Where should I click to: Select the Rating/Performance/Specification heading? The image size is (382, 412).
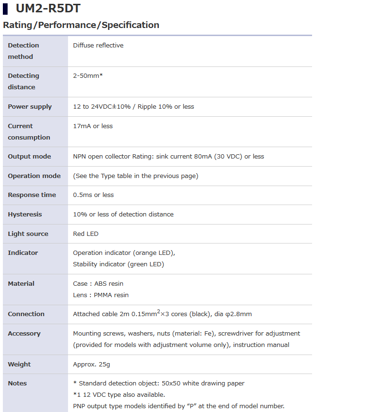pos(81,25)
